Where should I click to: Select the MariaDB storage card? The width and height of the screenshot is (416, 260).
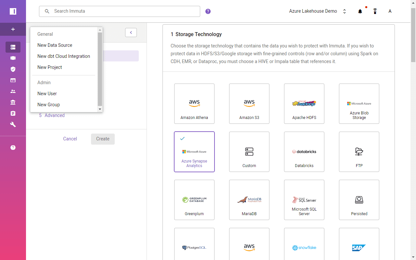(249, 200)
